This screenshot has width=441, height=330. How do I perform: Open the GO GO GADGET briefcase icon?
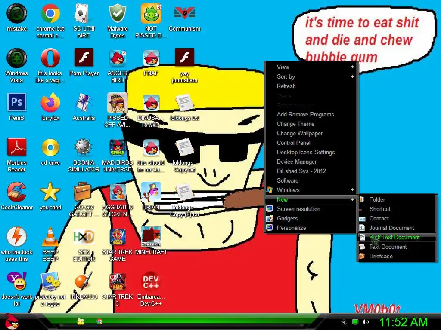(x=82, y=192)
